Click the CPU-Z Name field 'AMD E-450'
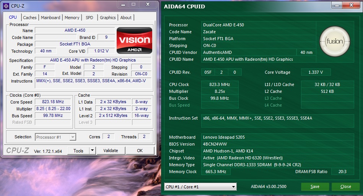Viewport: 363px width, 196px height. pos(75,30)
